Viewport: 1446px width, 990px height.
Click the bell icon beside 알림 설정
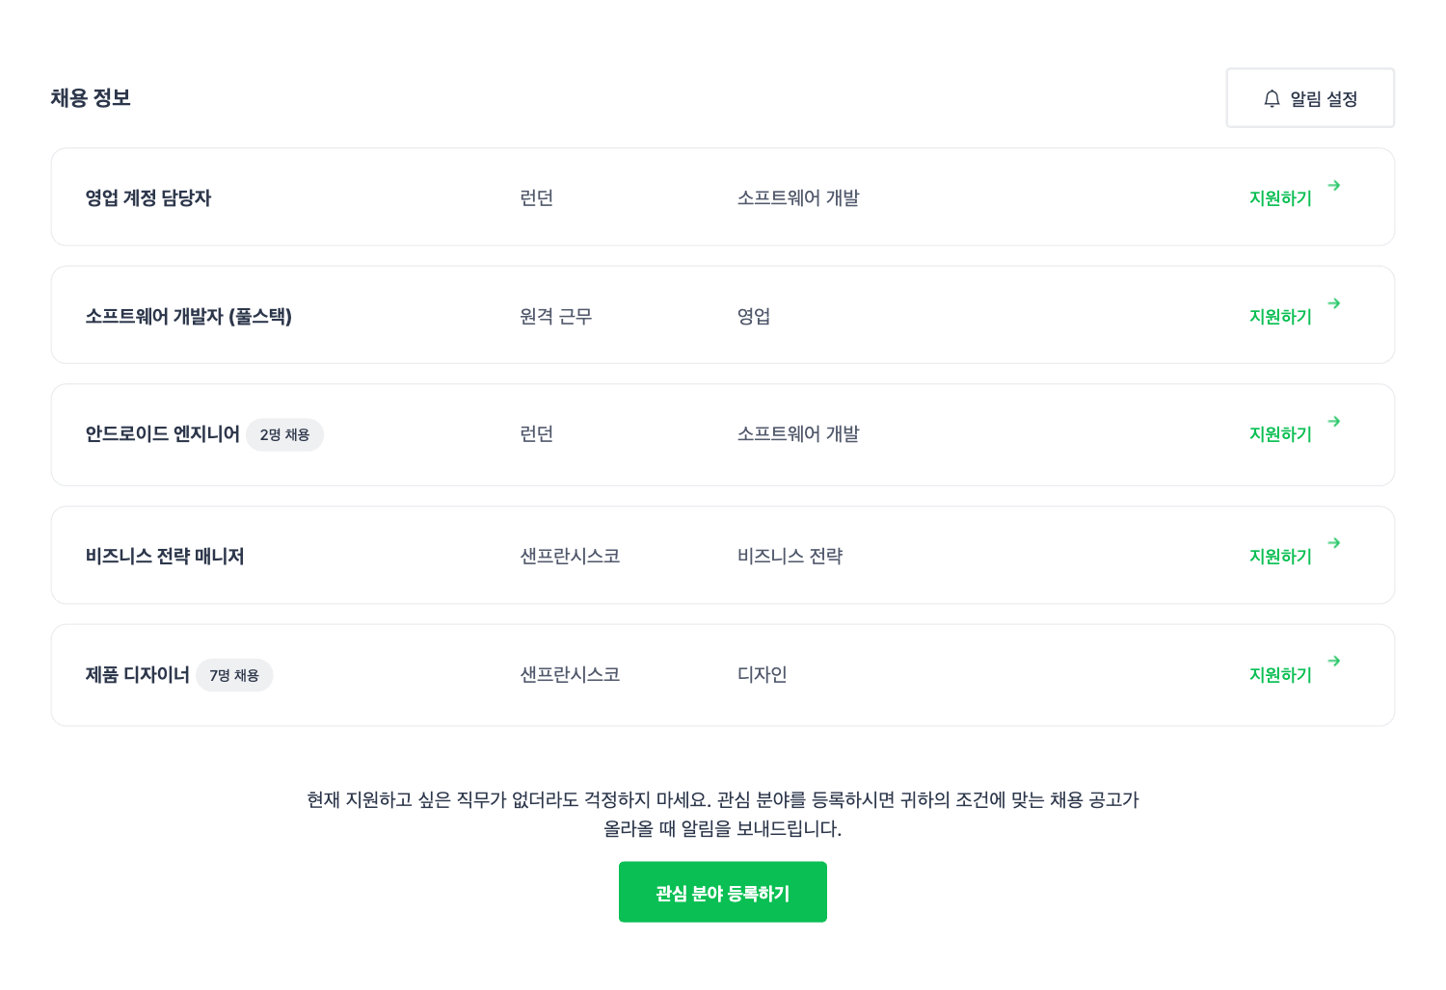tap(1272, 98)
